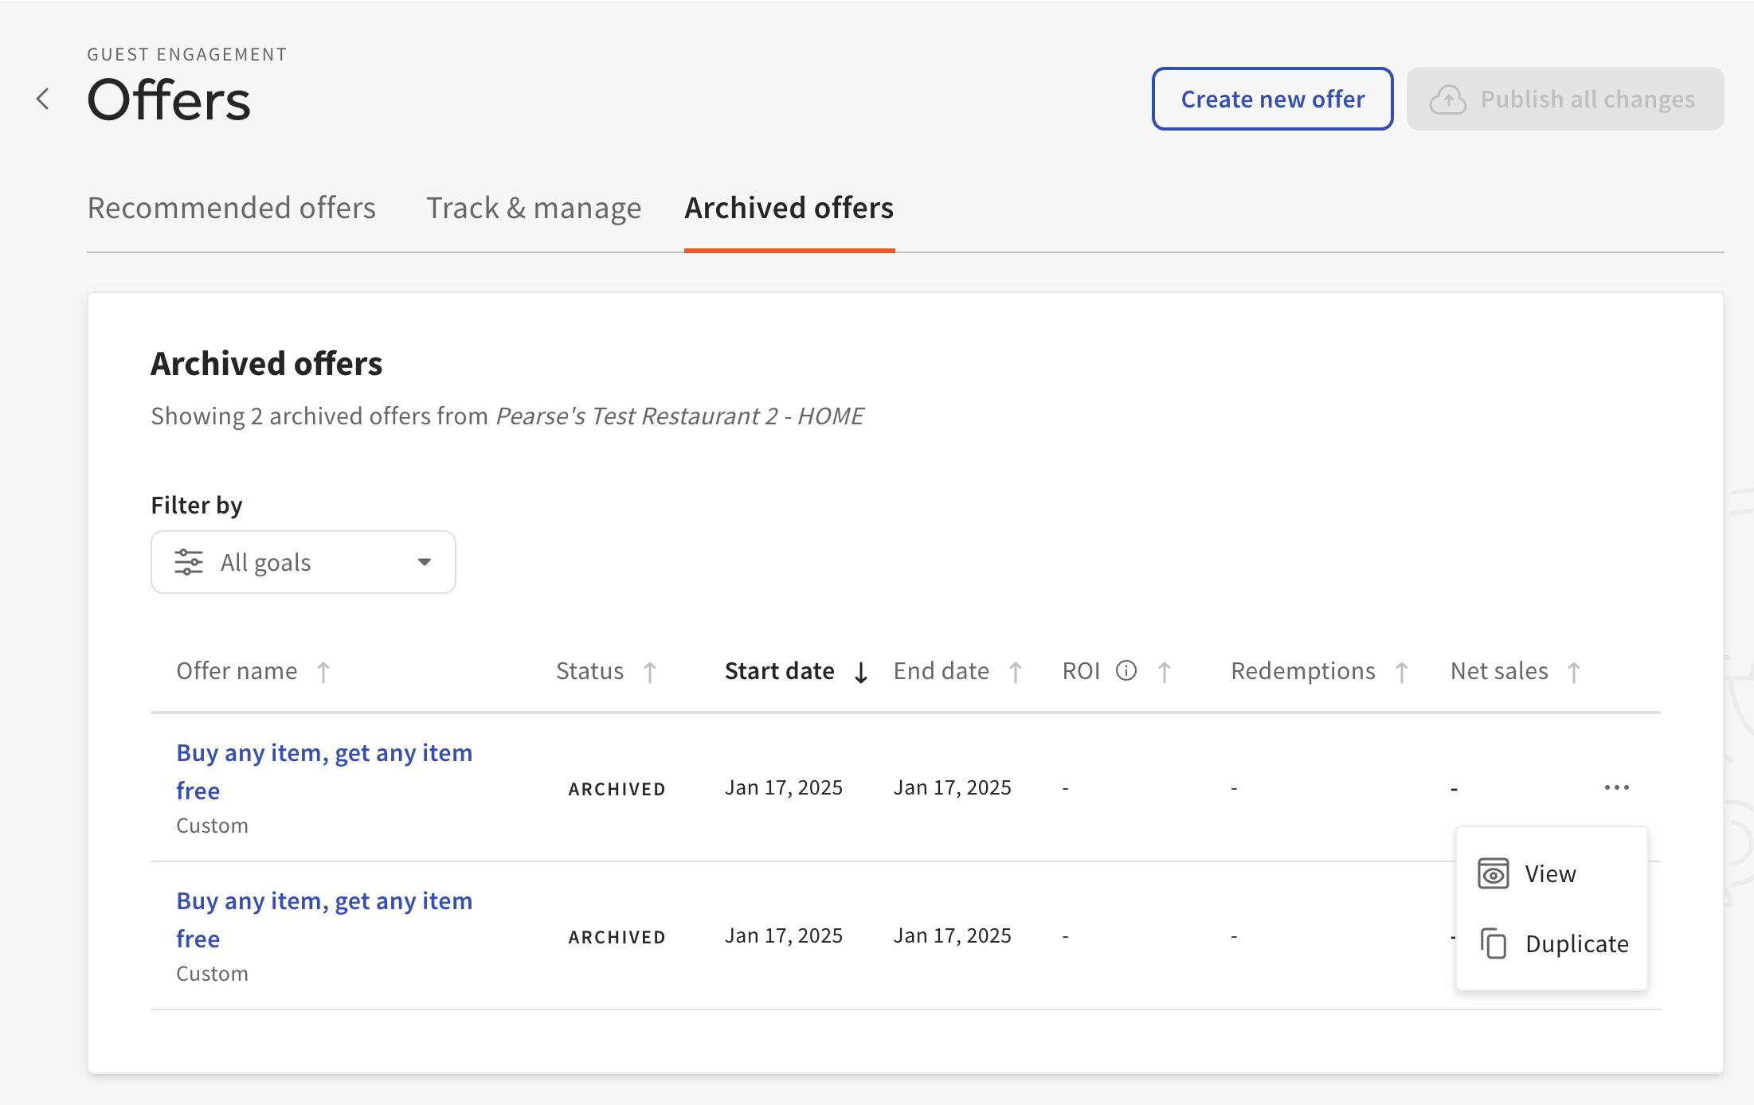Viewport: 1754px width, 1105px height.
Task: Choose View from the context menu
Action: tap(1550, 873)
